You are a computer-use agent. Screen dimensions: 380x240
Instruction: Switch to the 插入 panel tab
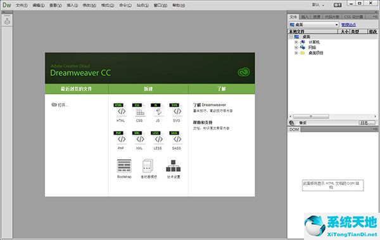305,17
